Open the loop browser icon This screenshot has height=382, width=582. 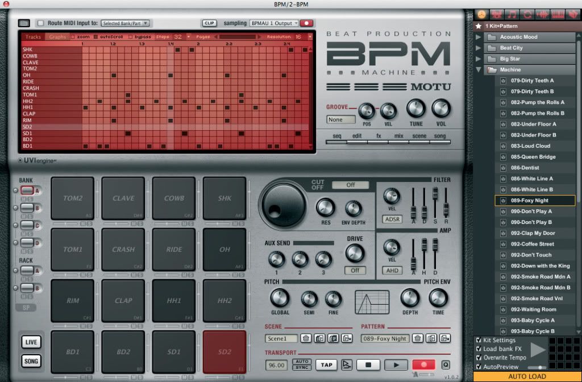(x=527, y=14)
